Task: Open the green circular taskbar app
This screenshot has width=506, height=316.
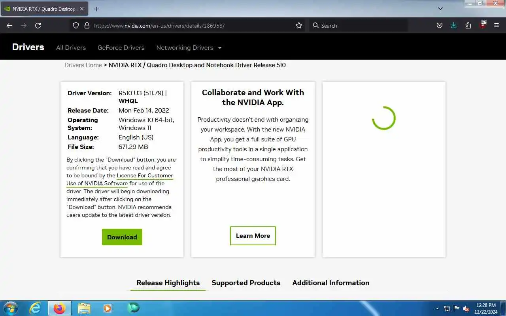Action: point(133,308)
